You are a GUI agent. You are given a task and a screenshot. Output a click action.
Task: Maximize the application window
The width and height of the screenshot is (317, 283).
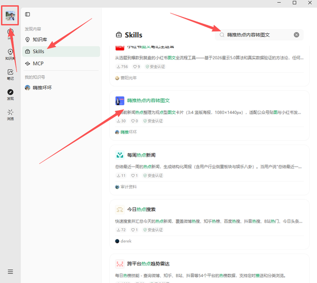pyautogui.click(x=294, y=3)
